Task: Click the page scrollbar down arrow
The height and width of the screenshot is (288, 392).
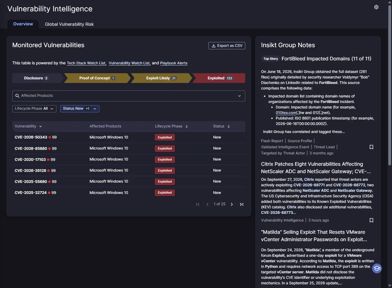Action: (x=390, y=286)
